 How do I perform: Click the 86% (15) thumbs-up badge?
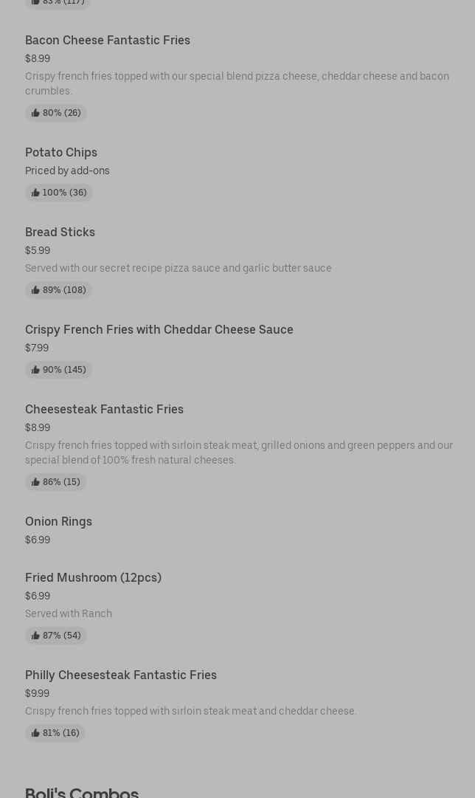[55, 481]
